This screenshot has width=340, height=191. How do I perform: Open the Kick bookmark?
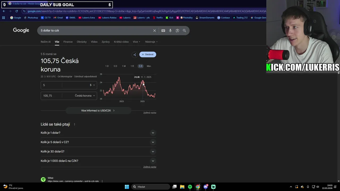(x=169, y=18)
